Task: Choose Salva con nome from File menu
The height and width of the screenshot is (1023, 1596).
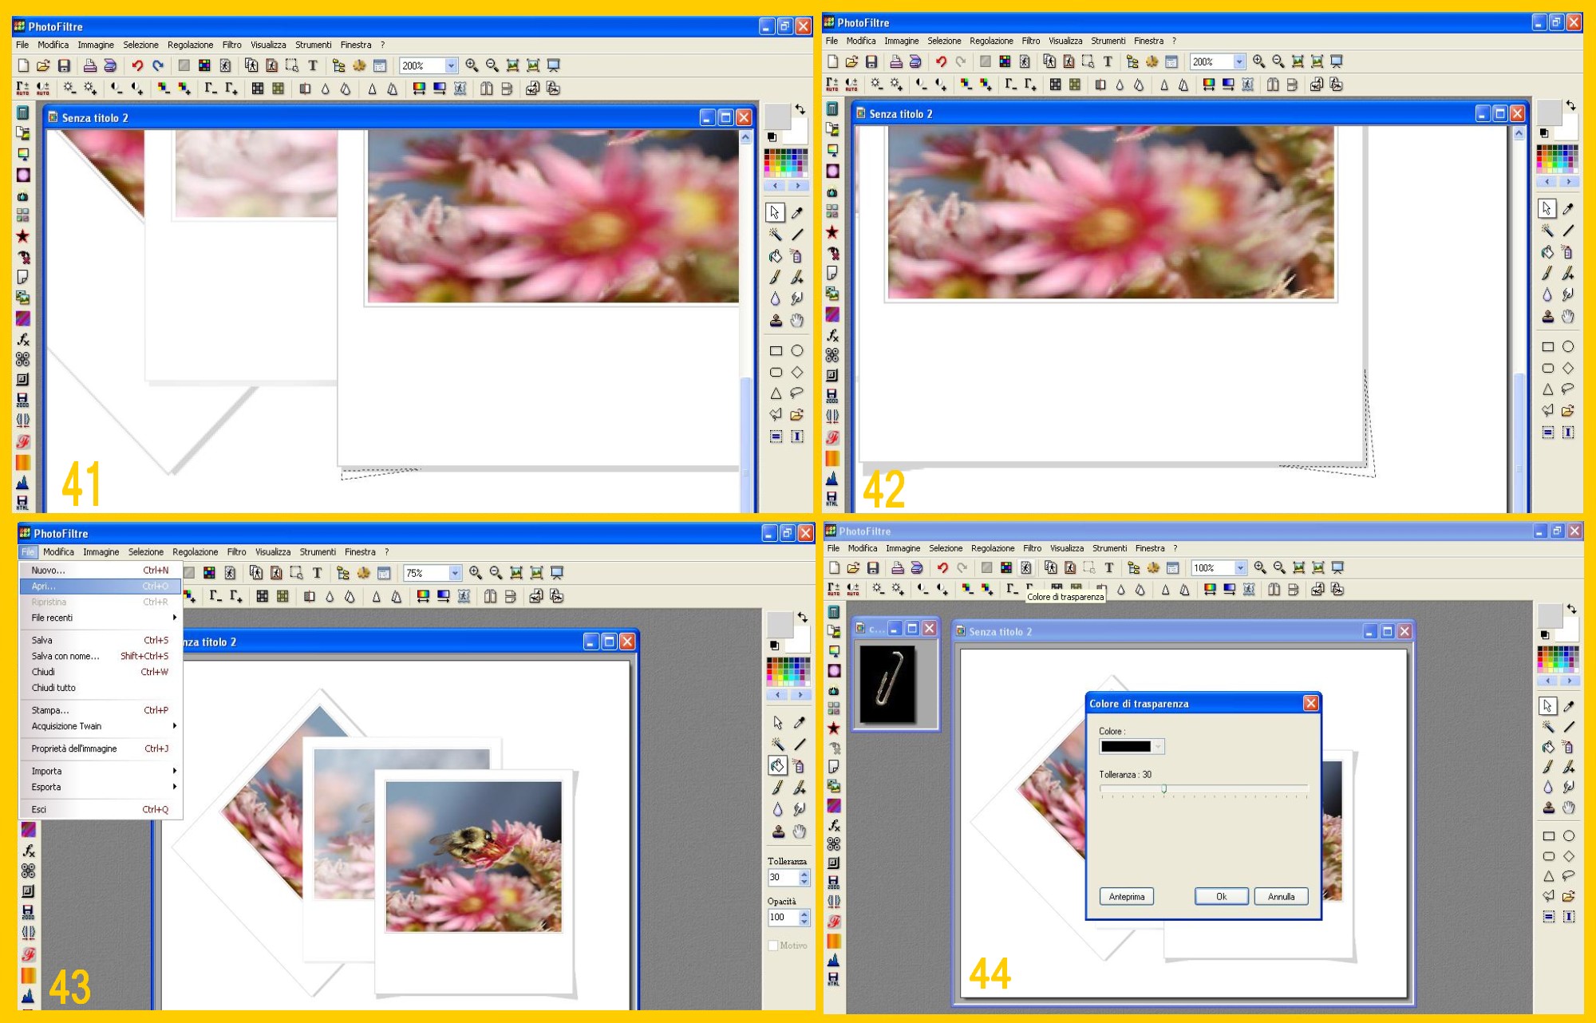Action: tap(65, 656)
